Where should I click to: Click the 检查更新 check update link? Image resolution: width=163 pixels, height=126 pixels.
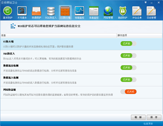[148, 124]
